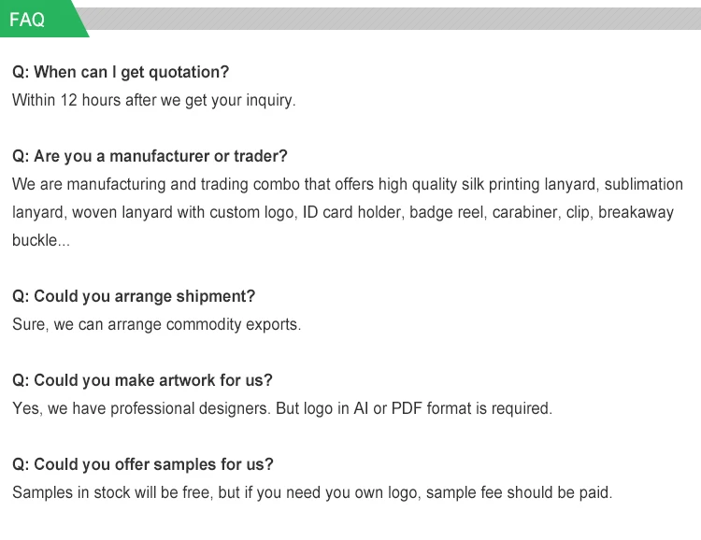Open the question "Are you a manufacturer or trader?"
Viewport: 701px width, 540px height.
[150, 156]
